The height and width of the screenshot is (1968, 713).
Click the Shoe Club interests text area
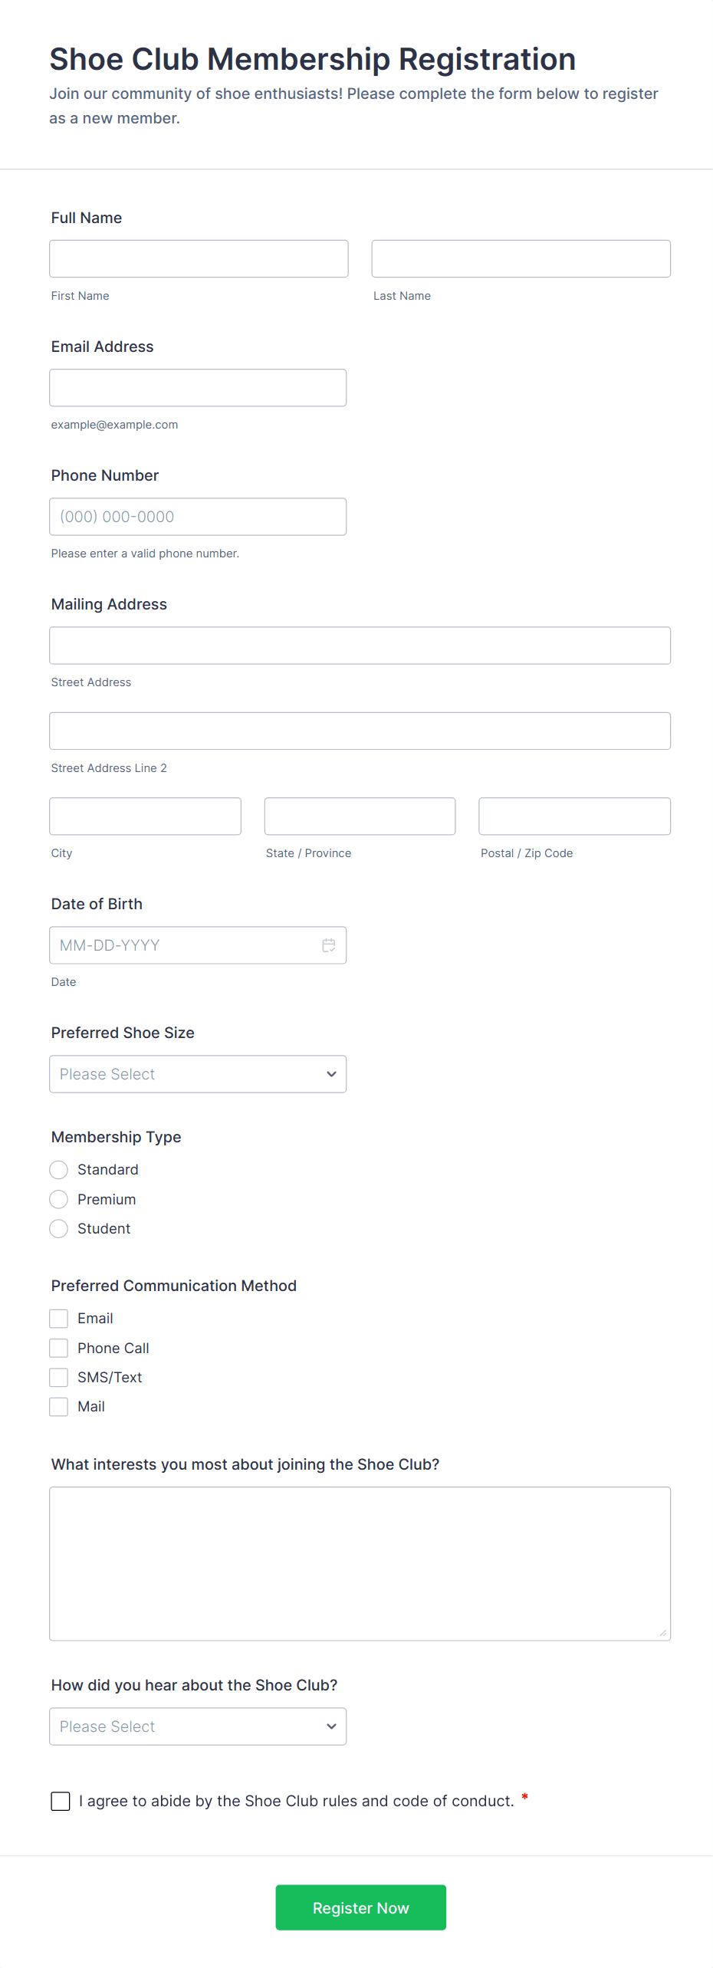point(360,1563)
